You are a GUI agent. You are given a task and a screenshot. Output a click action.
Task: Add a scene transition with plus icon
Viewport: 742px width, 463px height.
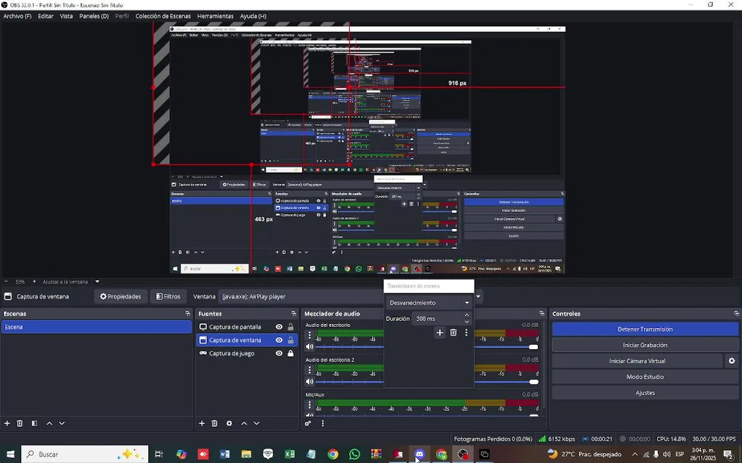coord(440,332)
